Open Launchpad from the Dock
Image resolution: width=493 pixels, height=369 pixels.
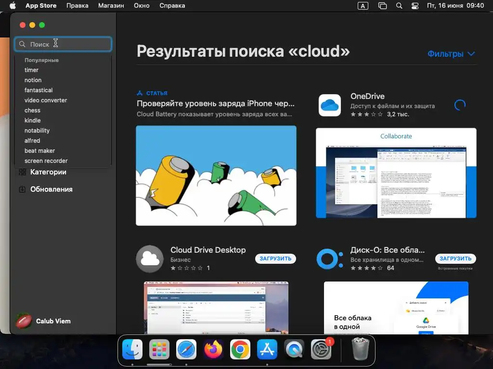159,349
